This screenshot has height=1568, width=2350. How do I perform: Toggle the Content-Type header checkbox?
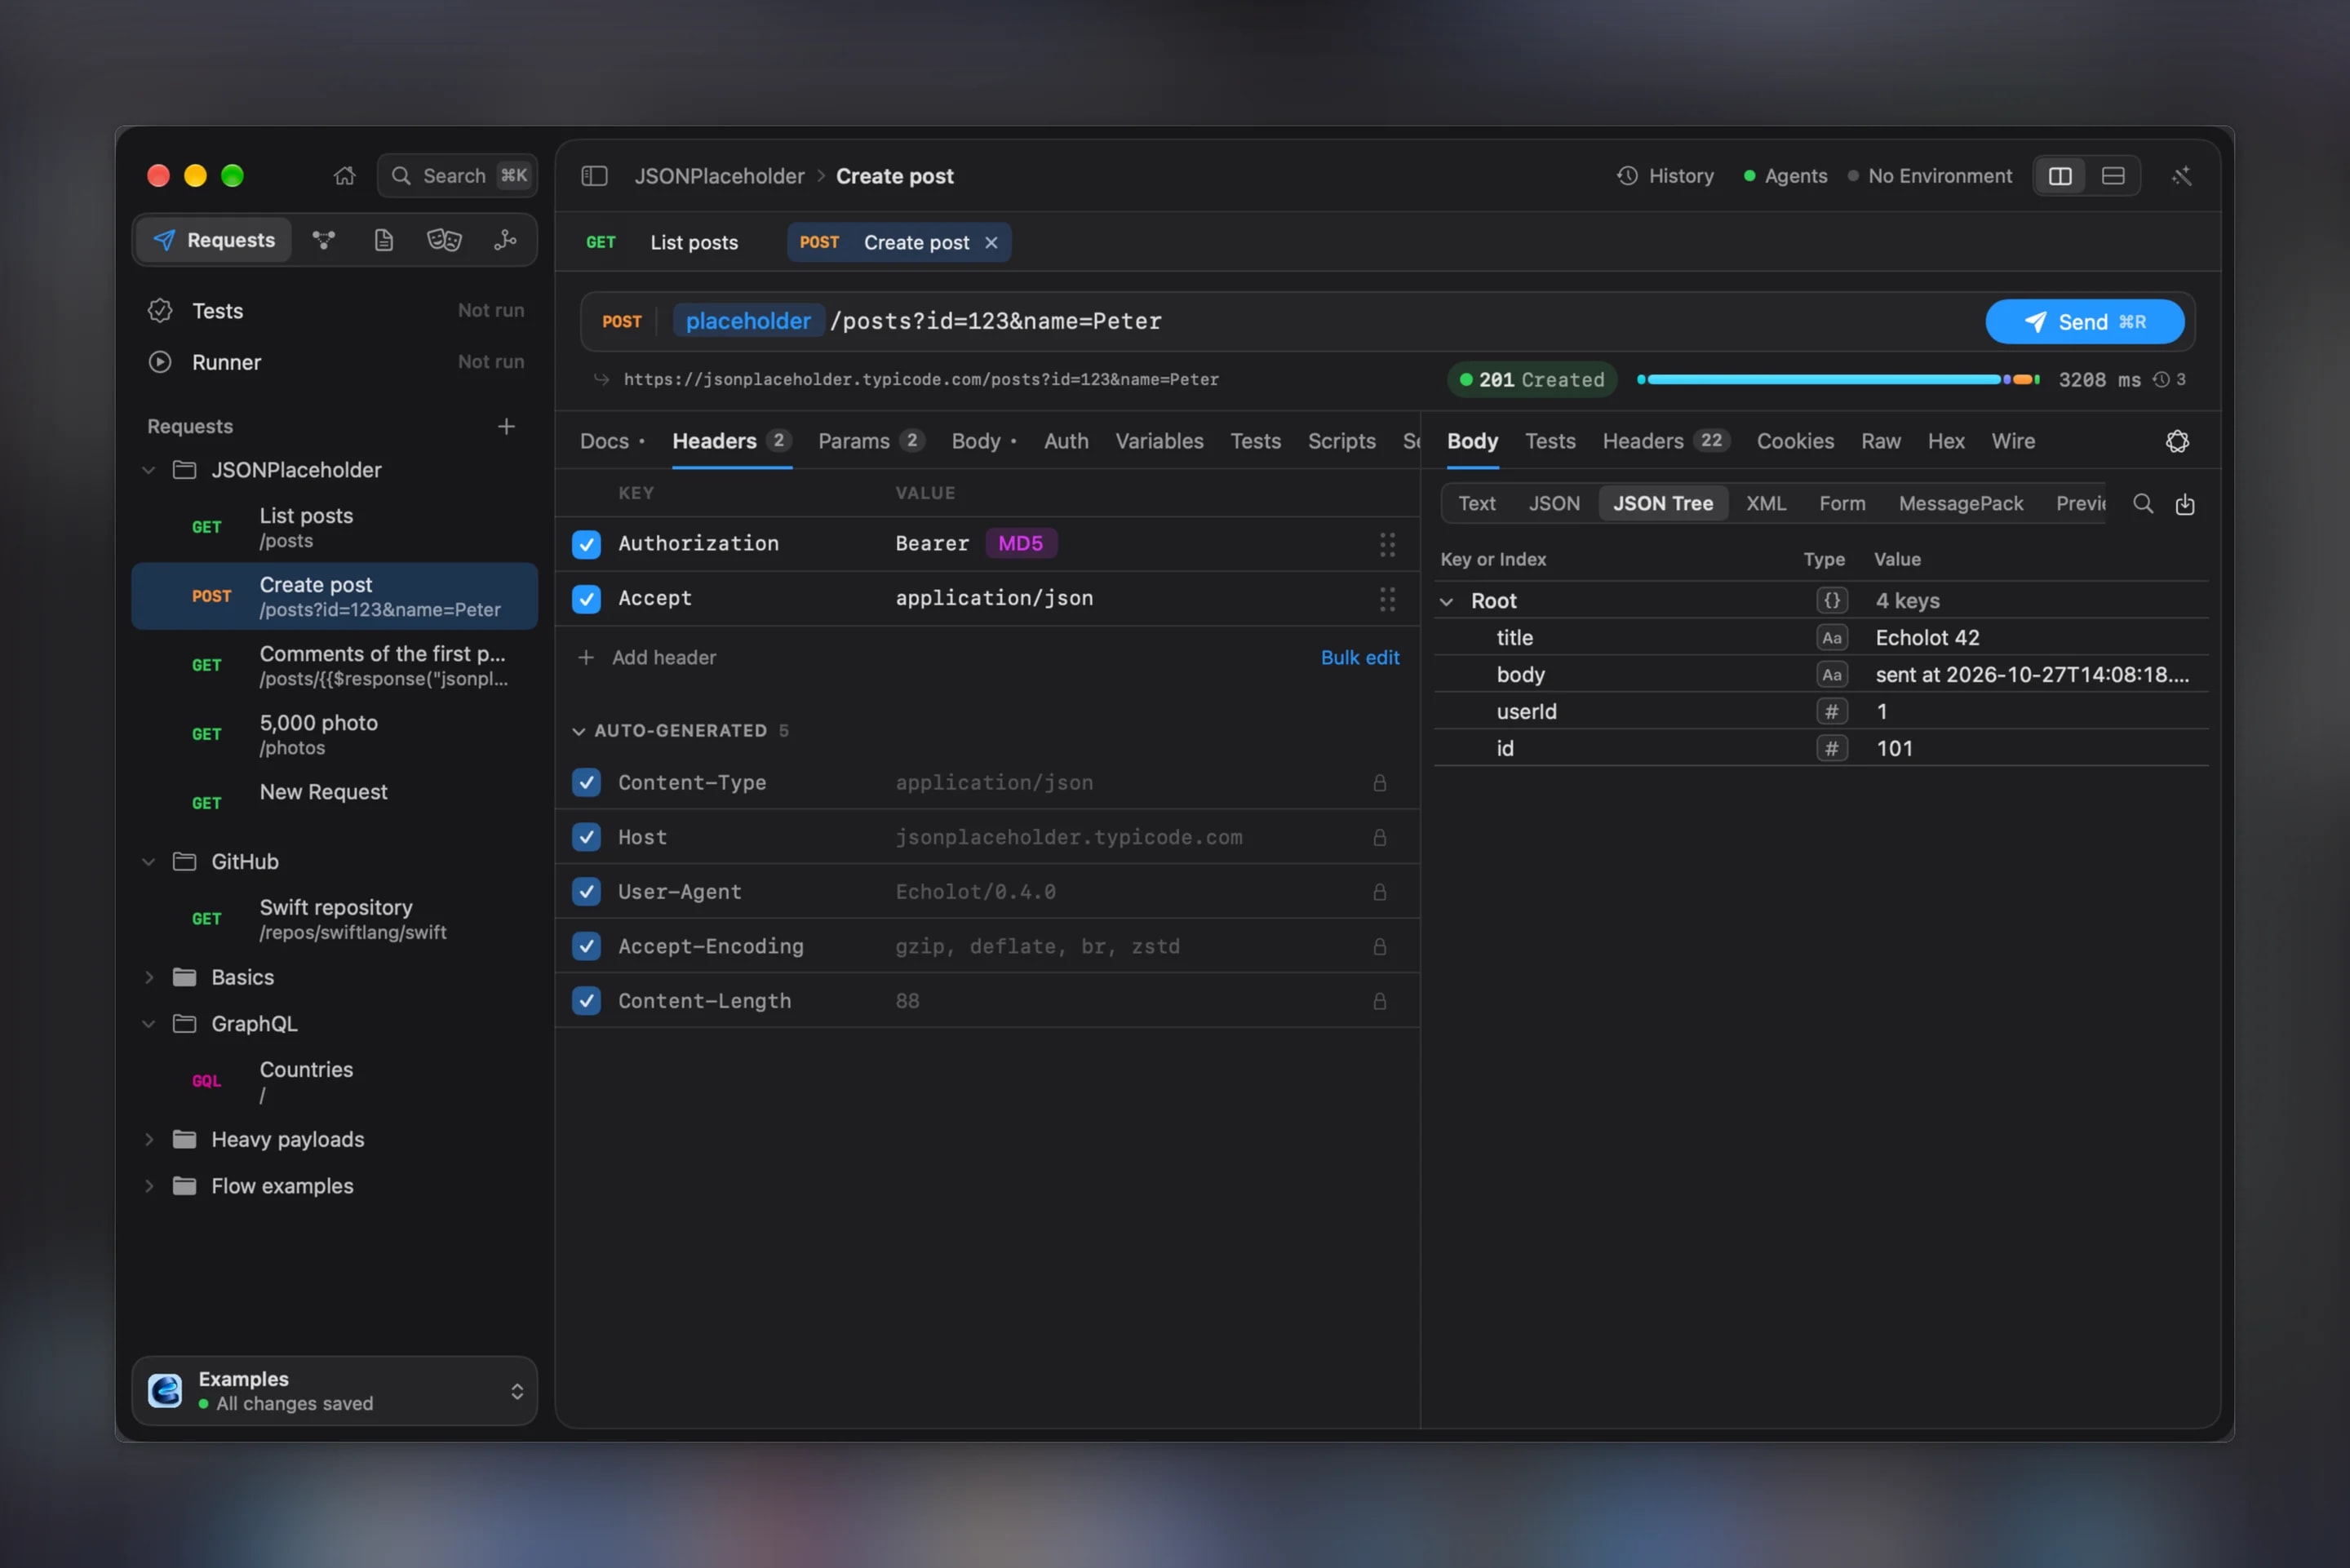coord(586,783)
